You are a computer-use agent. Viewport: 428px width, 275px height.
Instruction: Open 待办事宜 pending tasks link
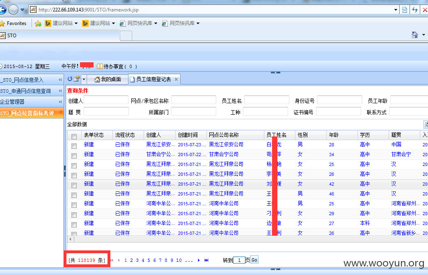[x=117, y=66]
